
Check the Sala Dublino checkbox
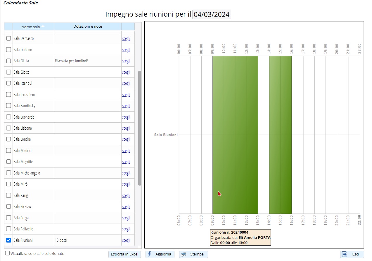pyautogui.click(x=9, y=50)
